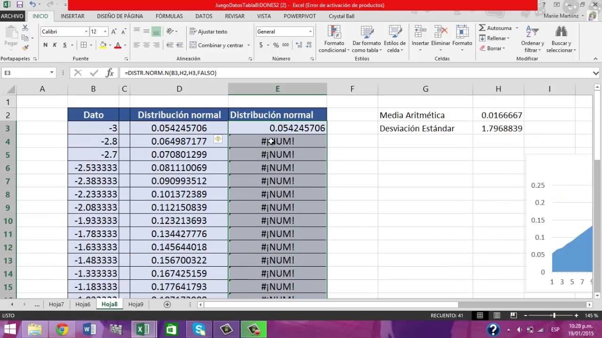
Task: Open Word from the Windows taskbar
Action: point(89,330)
